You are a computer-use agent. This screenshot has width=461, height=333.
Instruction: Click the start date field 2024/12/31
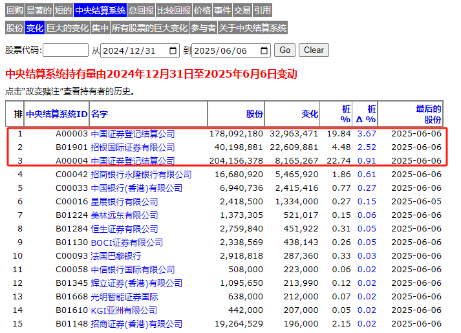tap(140, 50)
